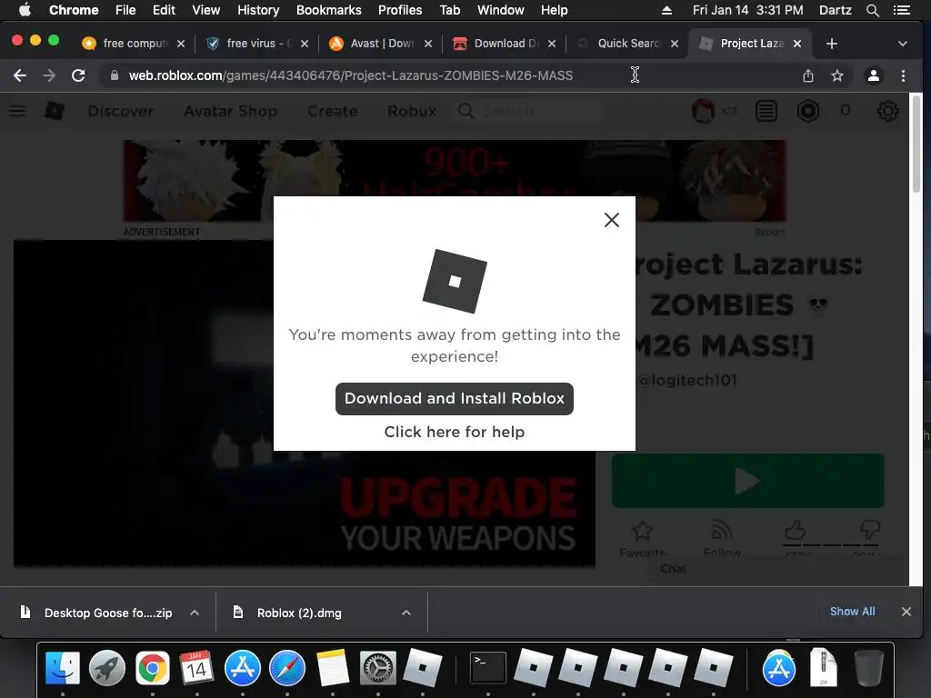Close the downloads bar
Viewport: 931px width, 698px height.
click(x=906, y=612)
